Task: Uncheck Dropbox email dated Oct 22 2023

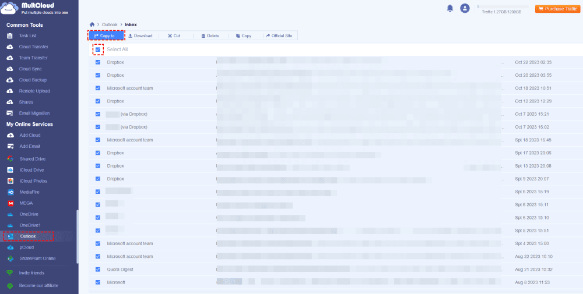Action: (x=98, y=62)
